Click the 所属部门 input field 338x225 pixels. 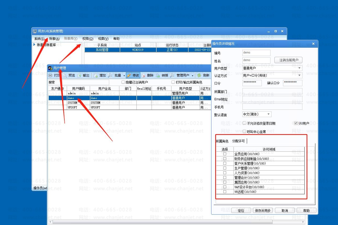pos(272,91)
